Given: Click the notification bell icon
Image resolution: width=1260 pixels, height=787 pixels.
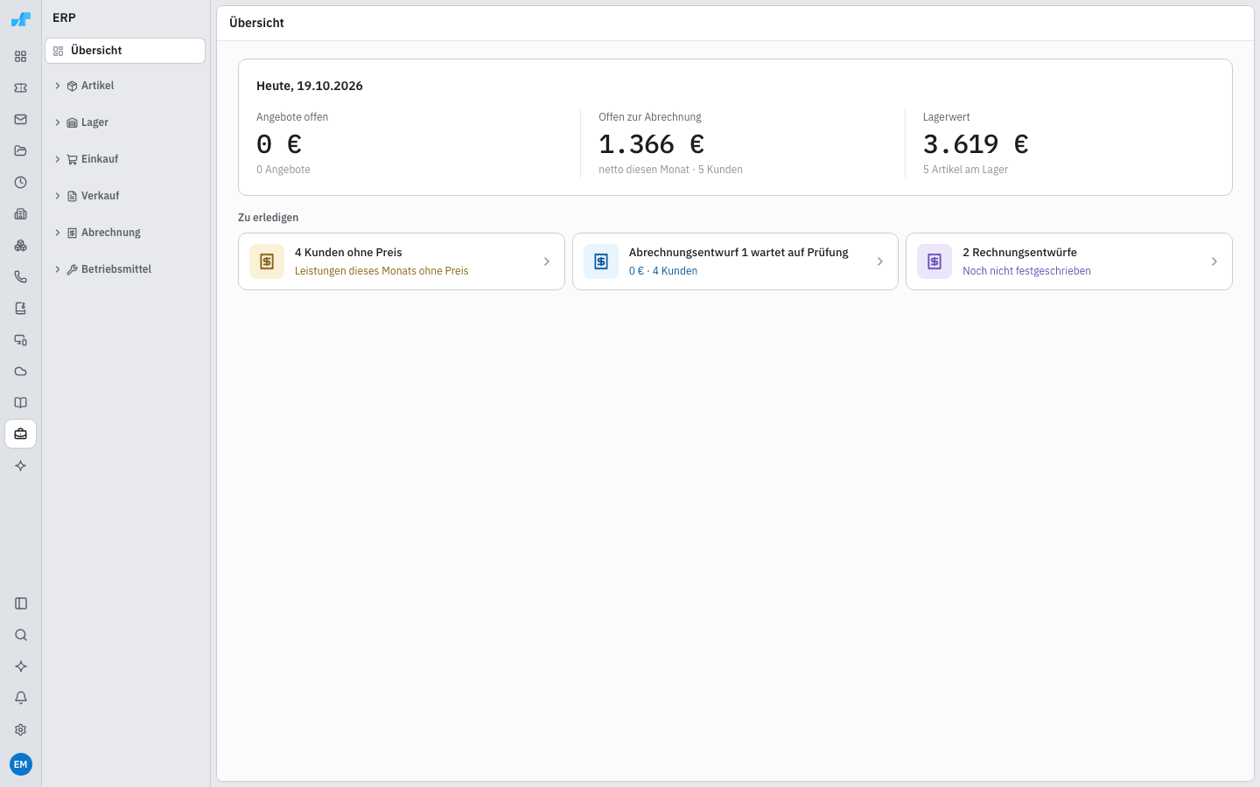Looking at the screenshot, I should (x=21, y=698).
